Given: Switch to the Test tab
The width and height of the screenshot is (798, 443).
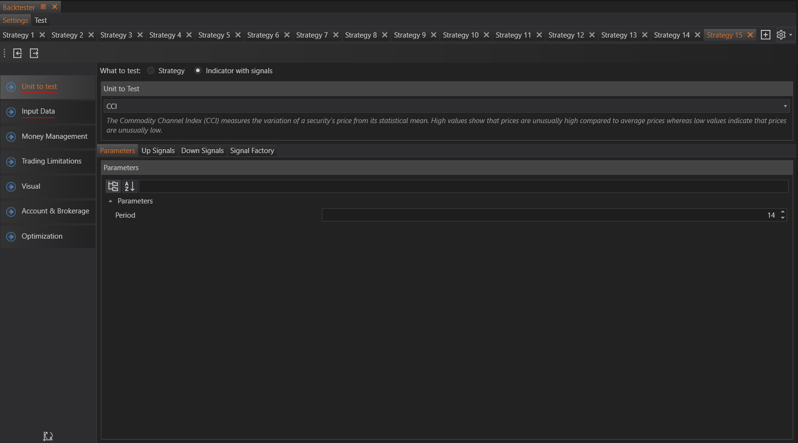Looking at the screenshot, I should pos(40,20).
